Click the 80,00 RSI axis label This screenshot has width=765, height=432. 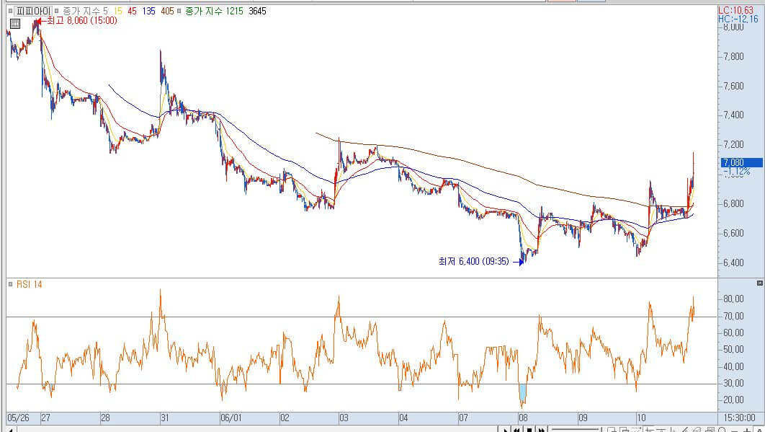[x=734, y=299]
